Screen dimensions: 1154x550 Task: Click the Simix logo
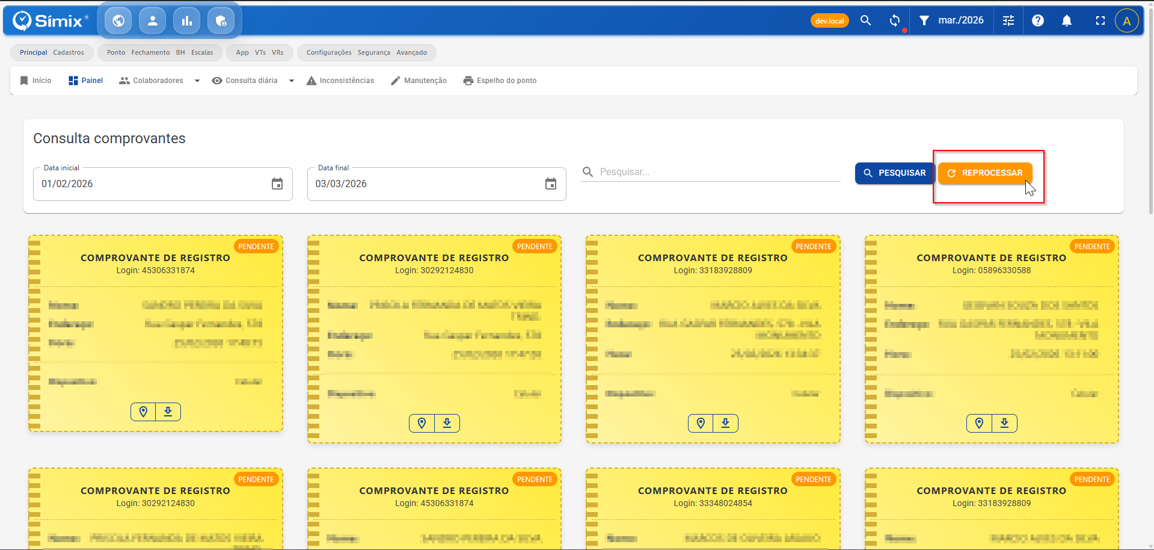pos(50,21)
